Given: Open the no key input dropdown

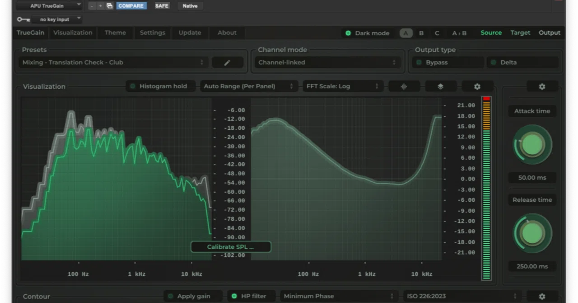Looking at the screenshot, I should tap(56, 19).
